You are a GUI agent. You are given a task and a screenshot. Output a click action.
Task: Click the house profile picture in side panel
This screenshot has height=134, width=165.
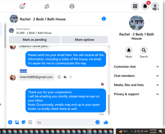tap(137, 23)
